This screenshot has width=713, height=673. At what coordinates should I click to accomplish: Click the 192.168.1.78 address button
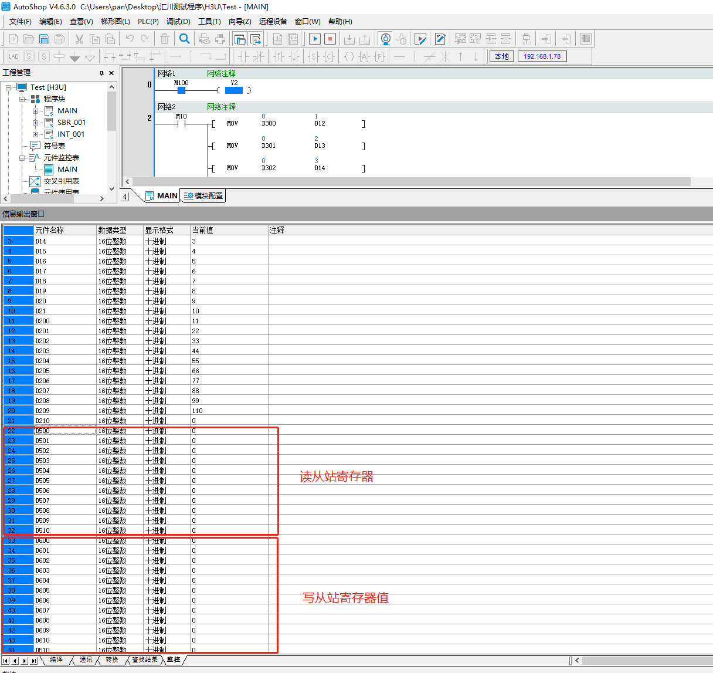click(x=542, y=56)
